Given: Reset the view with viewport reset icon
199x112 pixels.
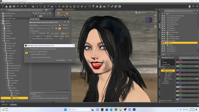Looking at the screenshot, I should [155, 27].
